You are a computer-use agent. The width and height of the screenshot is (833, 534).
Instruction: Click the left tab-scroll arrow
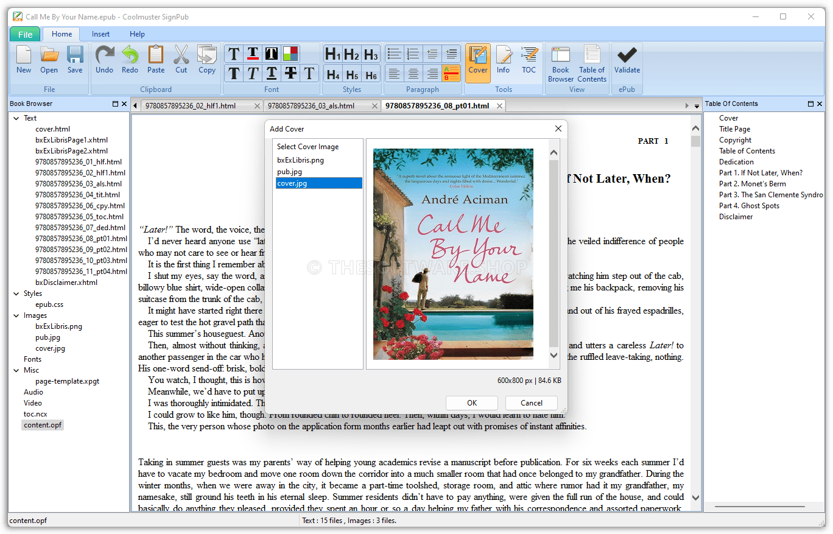click(x=135, y=106)
